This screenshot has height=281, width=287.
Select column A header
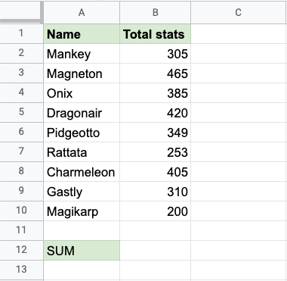coord(82,12)
